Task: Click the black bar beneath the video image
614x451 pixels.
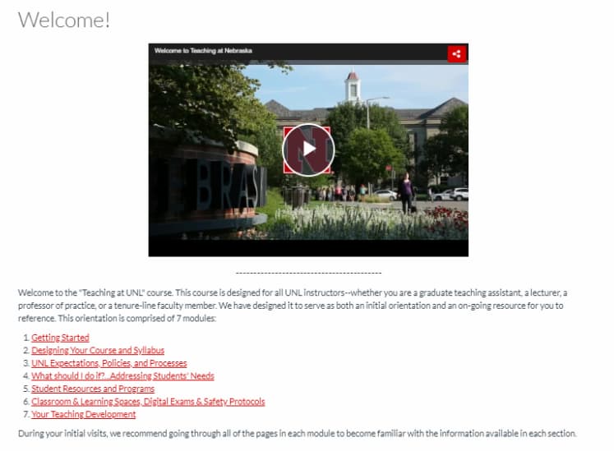Action: point(308,248)
